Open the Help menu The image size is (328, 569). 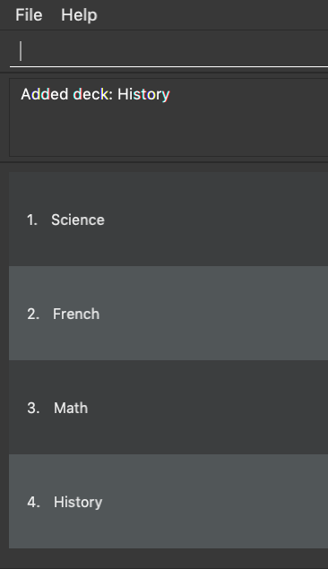tap(79, 15)
